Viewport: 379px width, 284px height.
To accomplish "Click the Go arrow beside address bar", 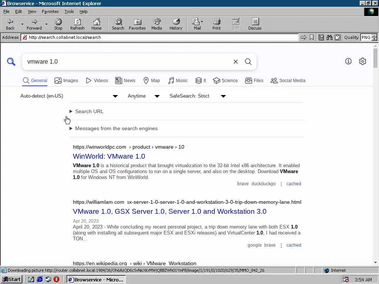I will click(x=303, y=37).
